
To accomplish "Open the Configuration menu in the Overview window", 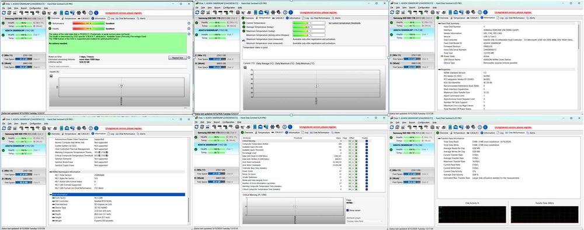I will (36, 8).
